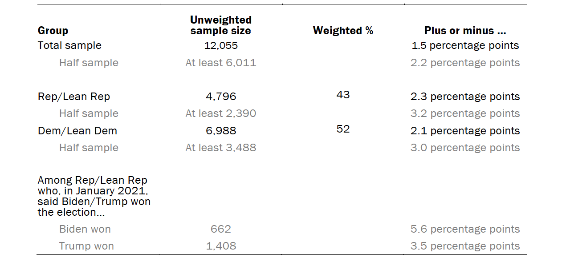Image resolution: width=570 pixels, height=258 pixels.
Task: Click the sample size 1,408
Action: [221, 246]
